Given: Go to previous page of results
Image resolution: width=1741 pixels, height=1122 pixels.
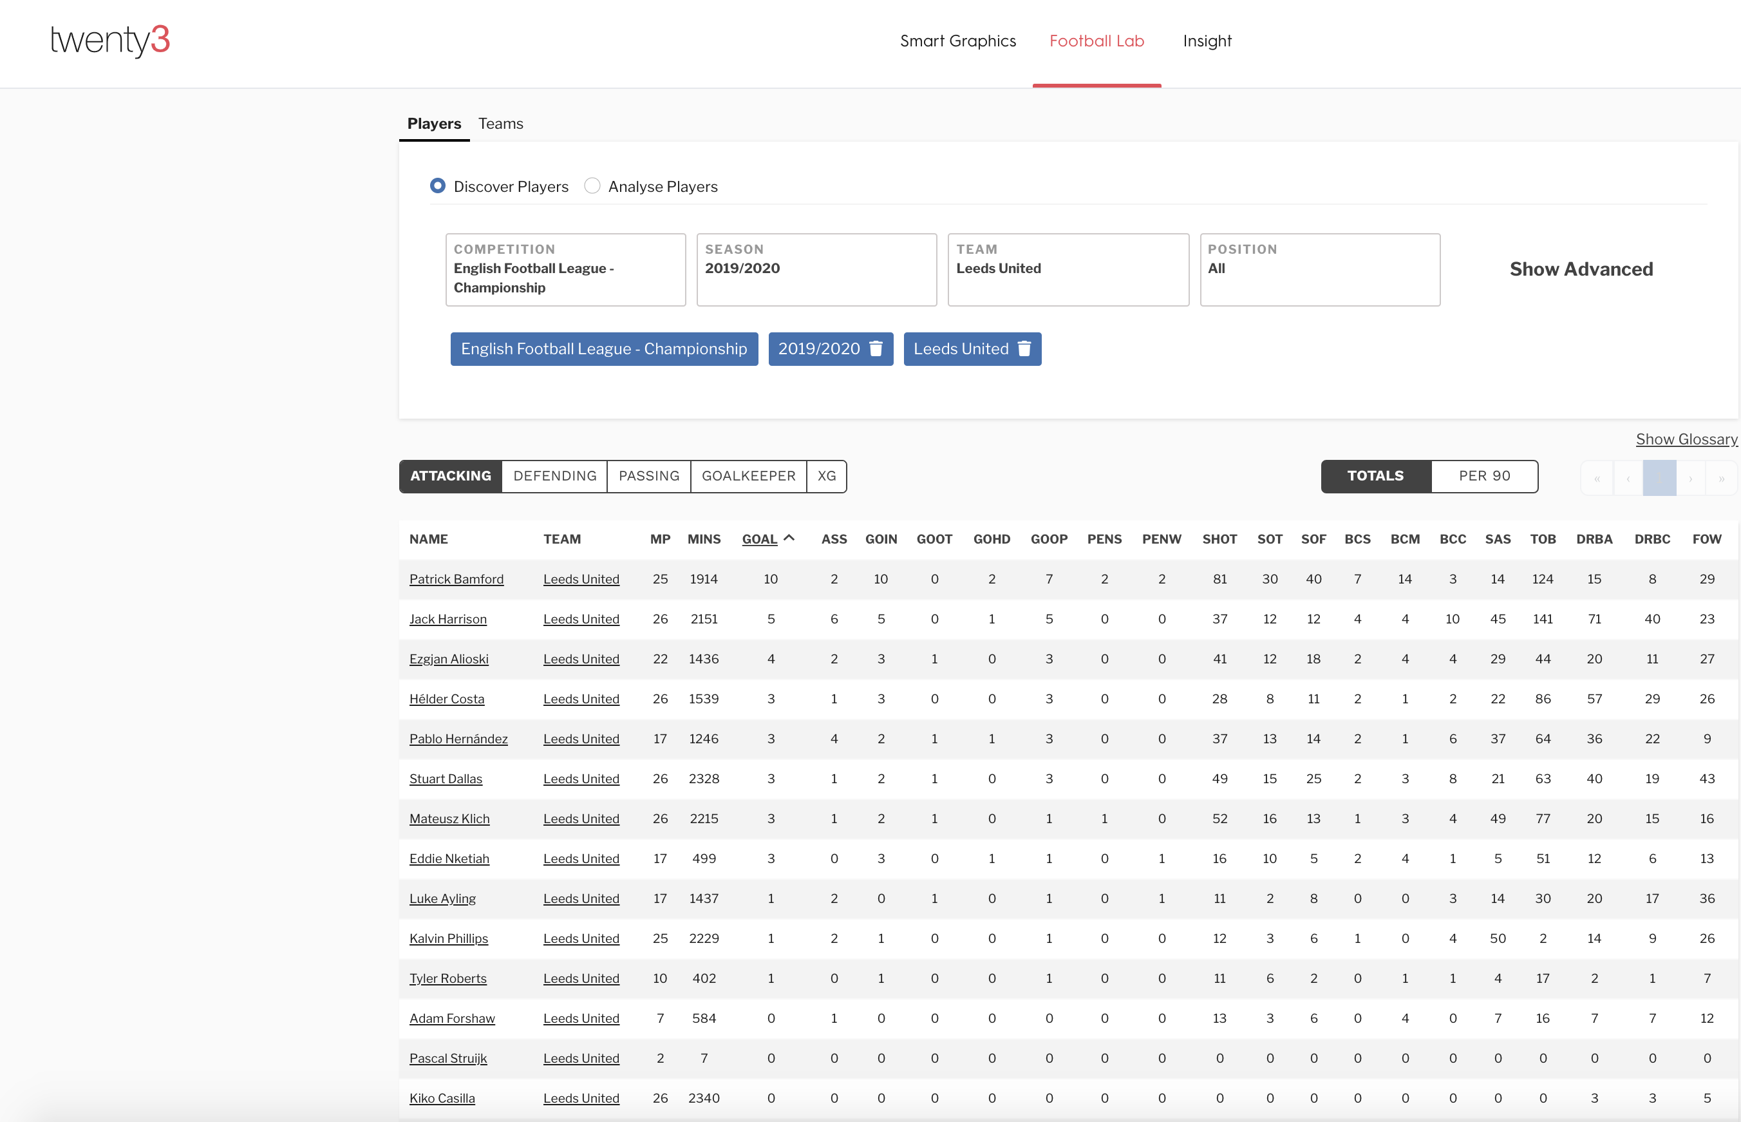Looking at the screenshot, I should (x=1628, y=479).
